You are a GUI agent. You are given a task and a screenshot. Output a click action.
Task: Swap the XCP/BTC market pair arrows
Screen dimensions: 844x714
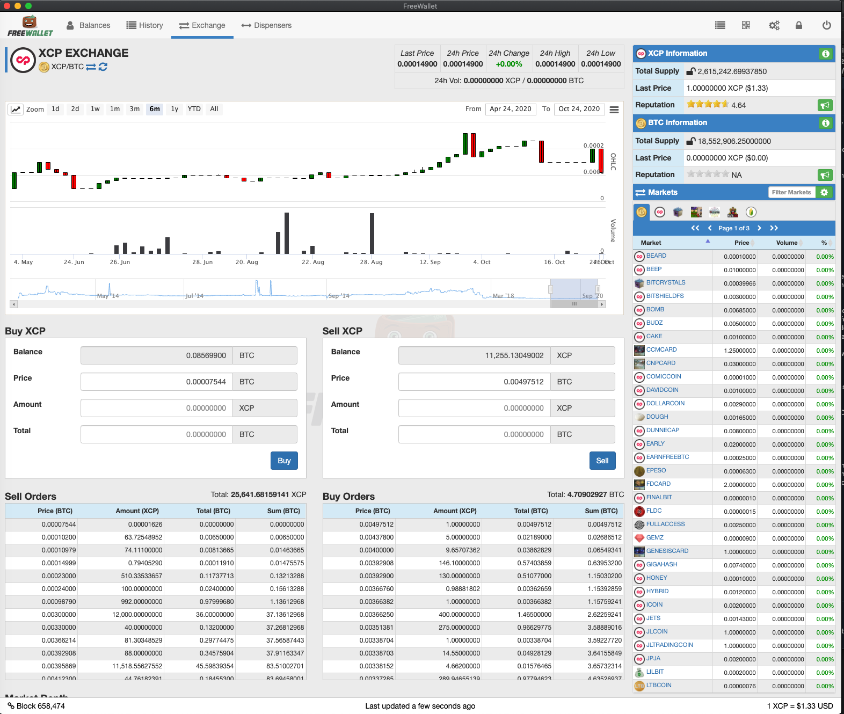pos(91,67)
